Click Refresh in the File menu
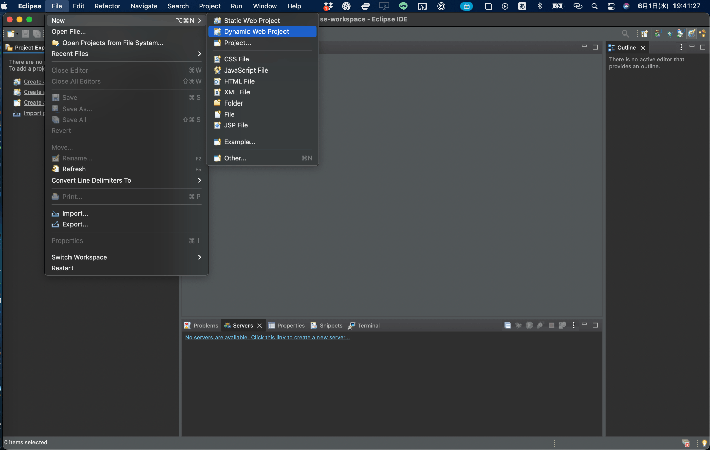Screen dimensions: 710x450 127,169
